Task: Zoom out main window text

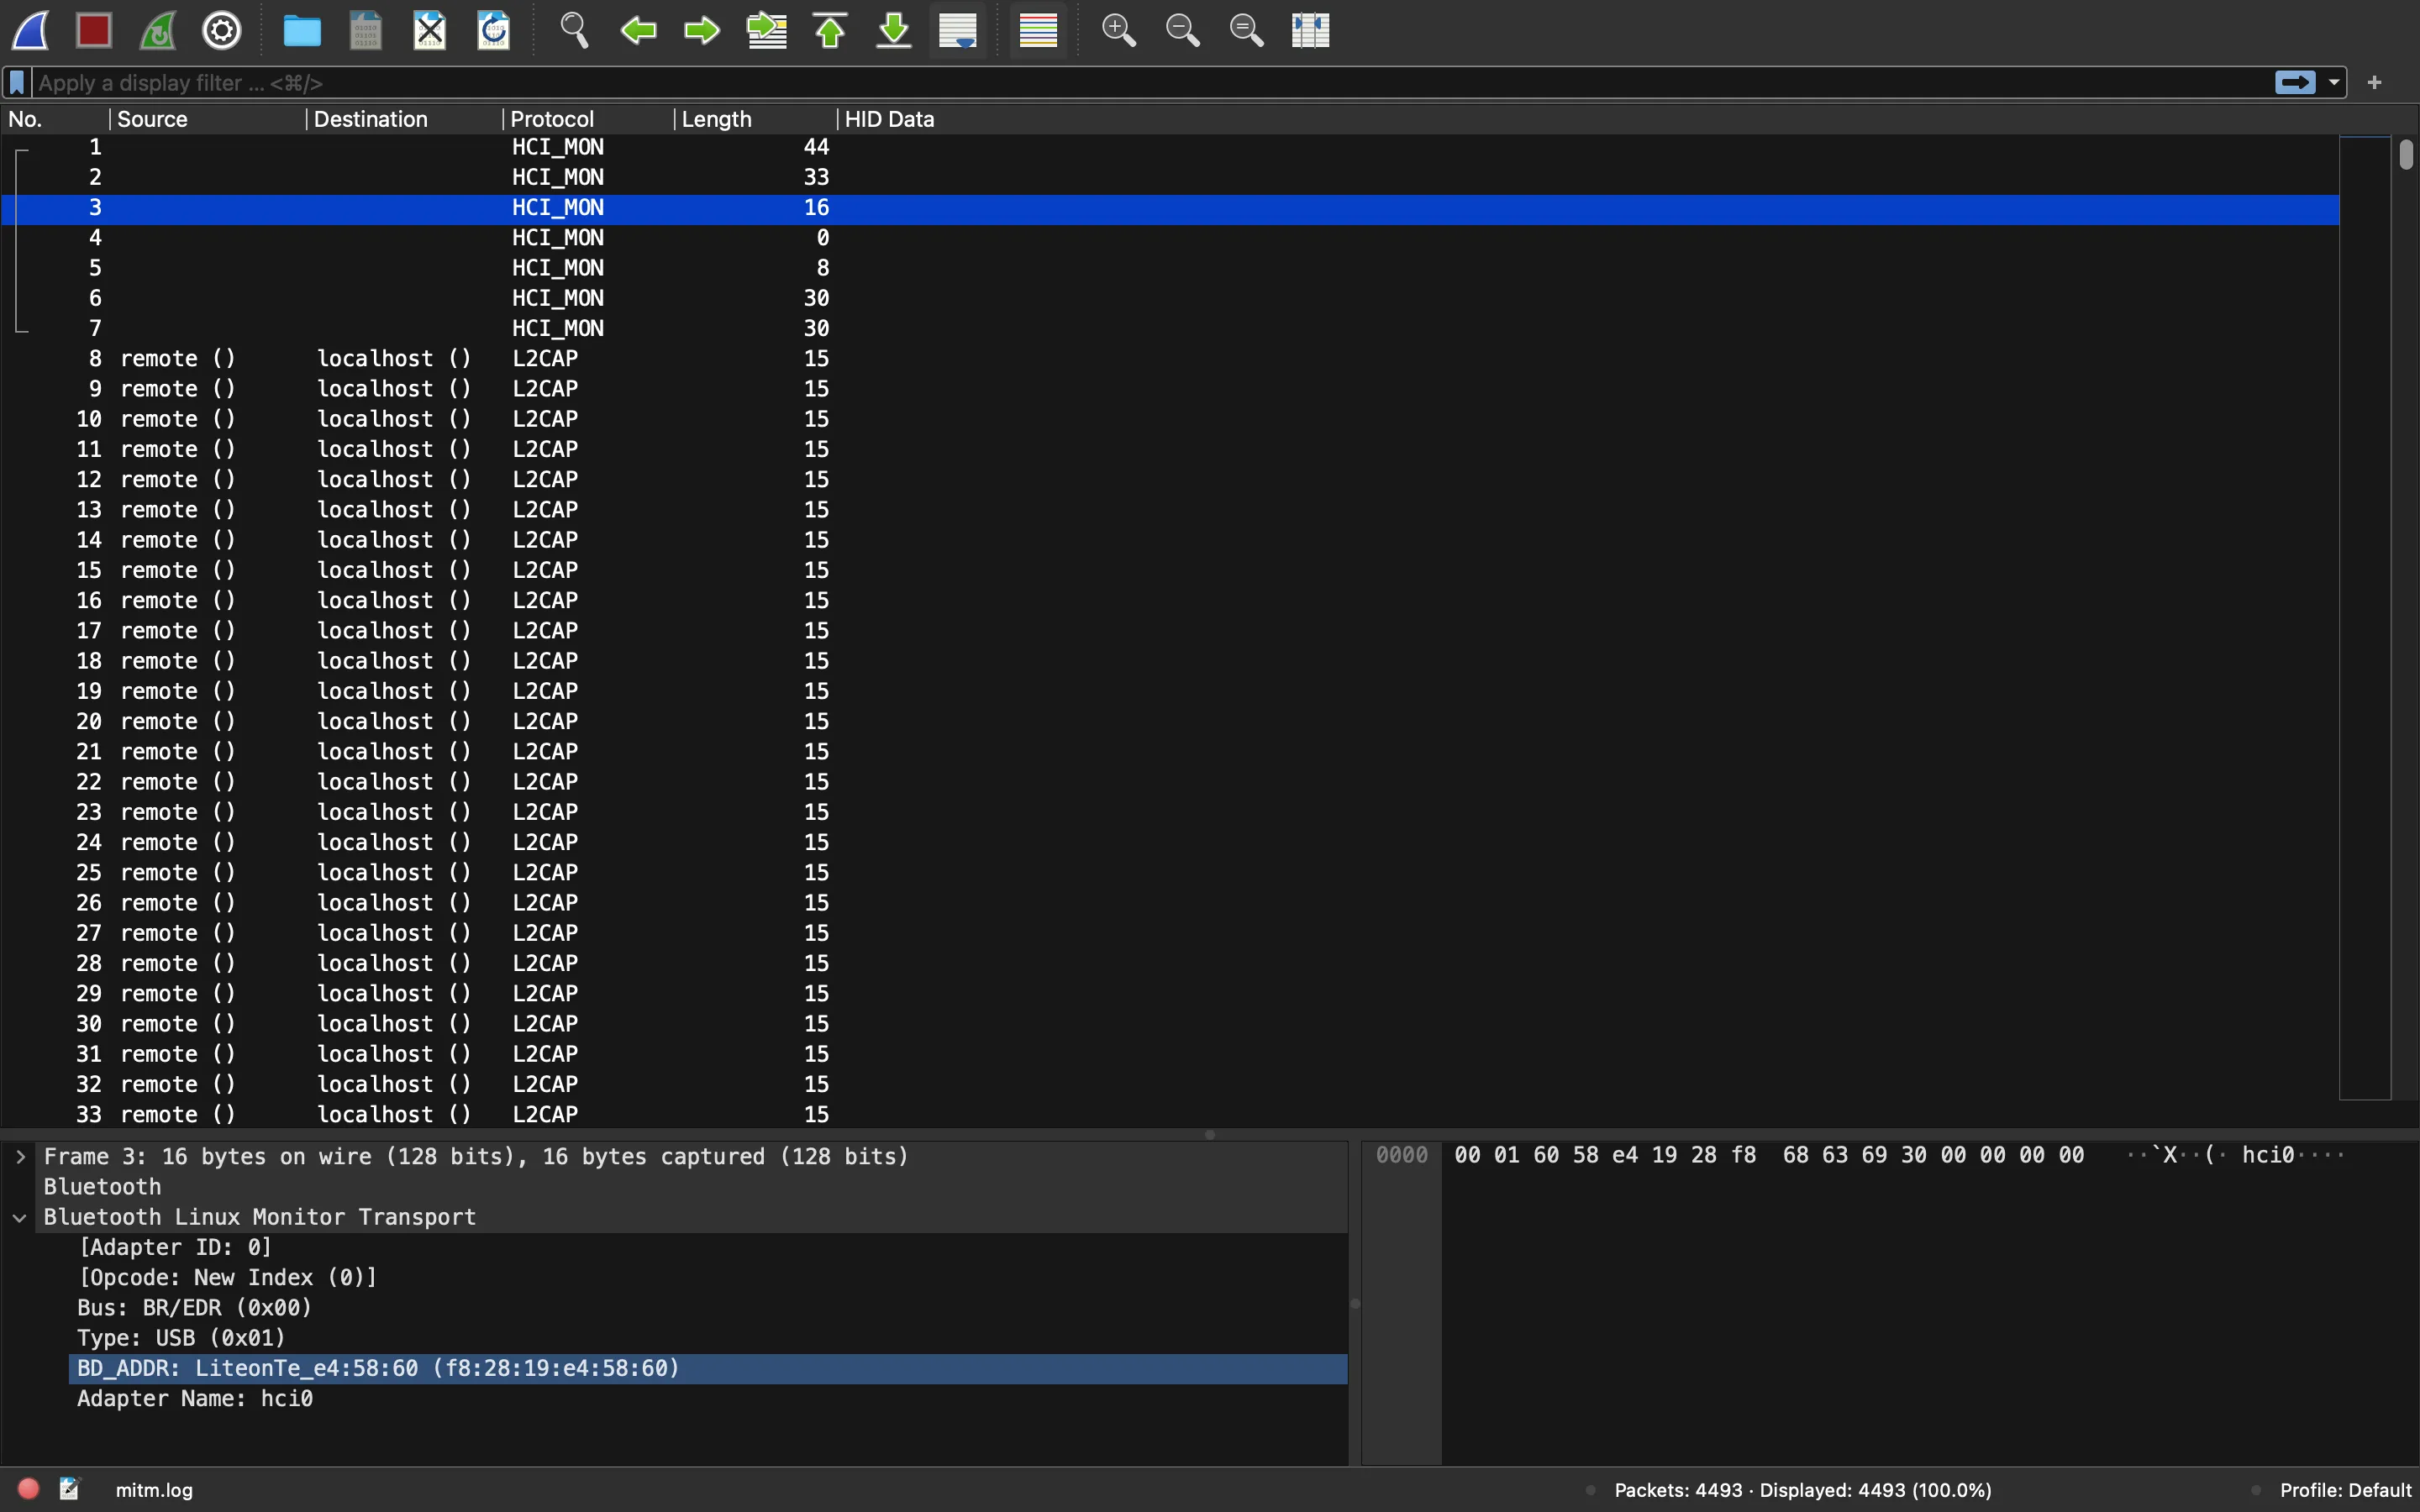Action: [1183, 31]
